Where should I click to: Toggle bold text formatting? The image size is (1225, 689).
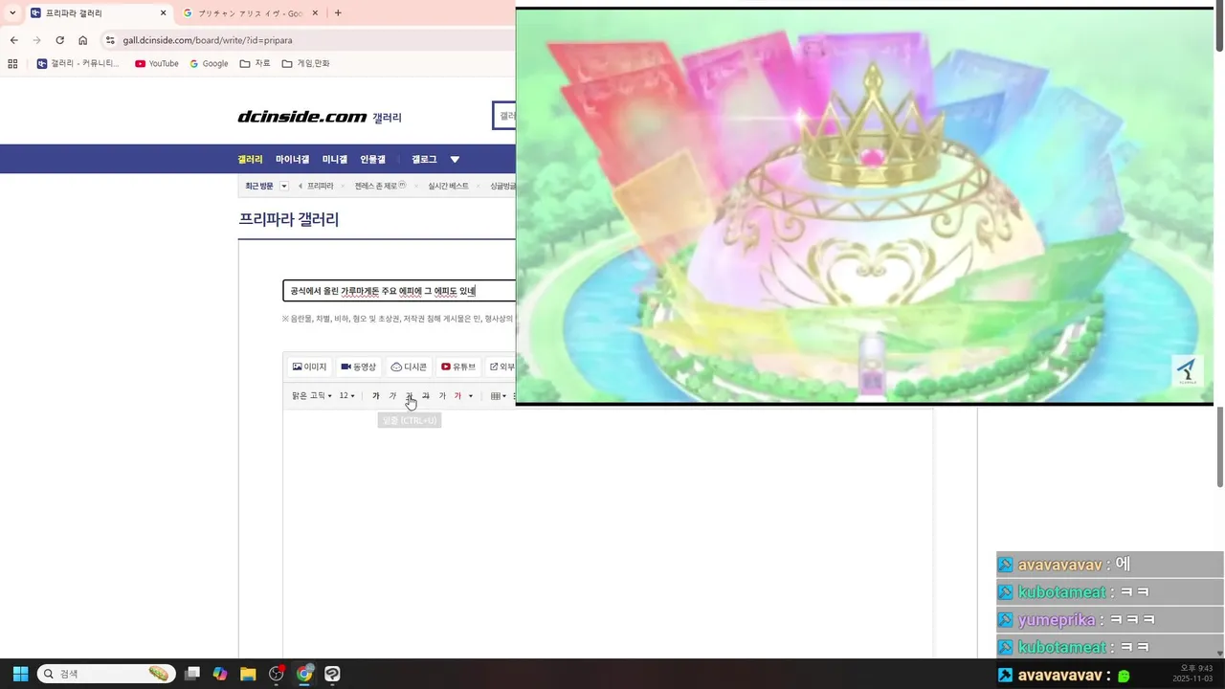click(x=376, y=396)
